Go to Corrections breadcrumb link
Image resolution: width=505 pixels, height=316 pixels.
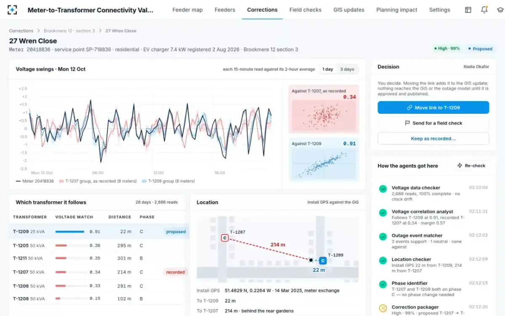tap(21, 31)
